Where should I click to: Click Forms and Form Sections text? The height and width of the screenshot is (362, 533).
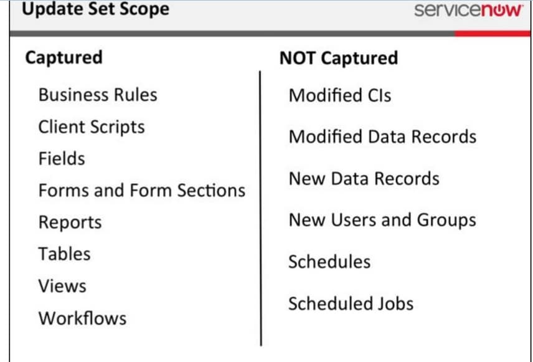142,190
